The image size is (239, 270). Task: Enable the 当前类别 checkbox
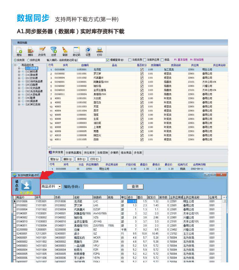point(130,60)
